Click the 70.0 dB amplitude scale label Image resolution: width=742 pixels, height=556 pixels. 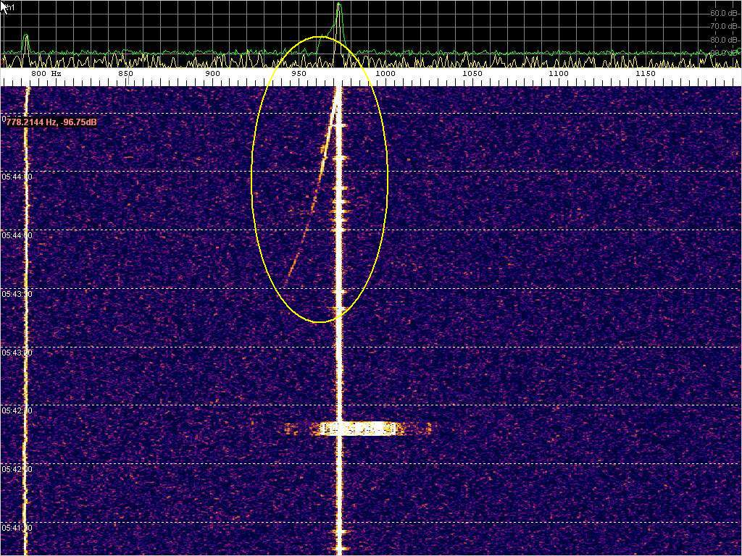(723, 26)
